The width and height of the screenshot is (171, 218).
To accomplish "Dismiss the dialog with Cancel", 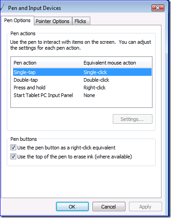I will (109, 207).
